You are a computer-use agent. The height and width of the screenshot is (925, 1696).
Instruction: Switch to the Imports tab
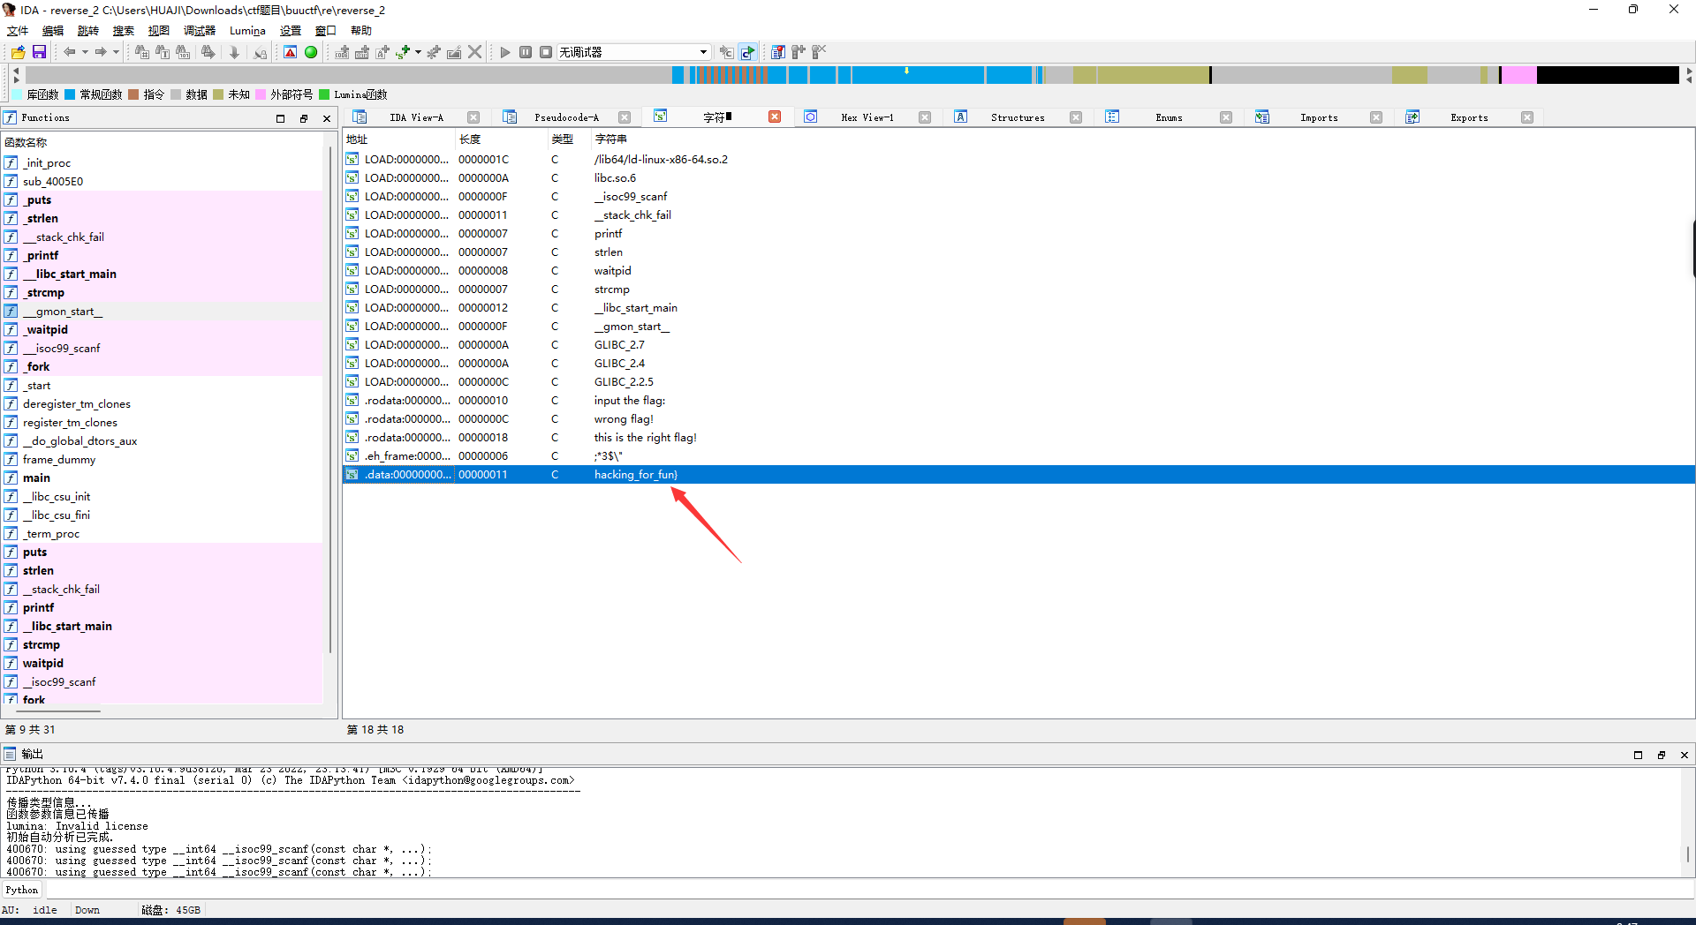pos(1318,117)
